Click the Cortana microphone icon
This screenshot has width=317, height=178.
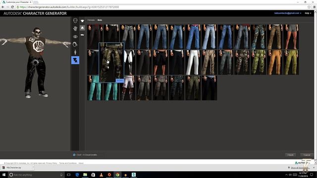[61, 175]
